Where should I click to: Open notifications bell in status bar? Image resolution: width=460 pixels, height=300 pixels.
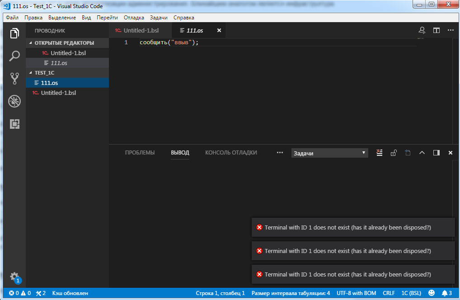coord(447,293)
